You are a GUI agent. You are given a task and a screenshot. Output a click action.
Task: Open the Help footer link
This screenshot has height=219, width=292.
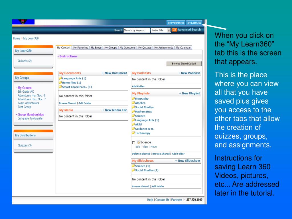(x=150, y=200)
